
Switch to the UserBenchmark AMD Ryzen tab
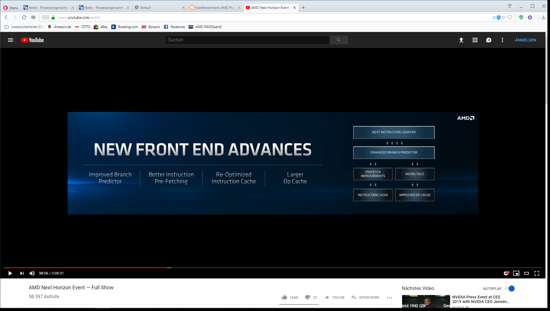click(x=213, y=8)
